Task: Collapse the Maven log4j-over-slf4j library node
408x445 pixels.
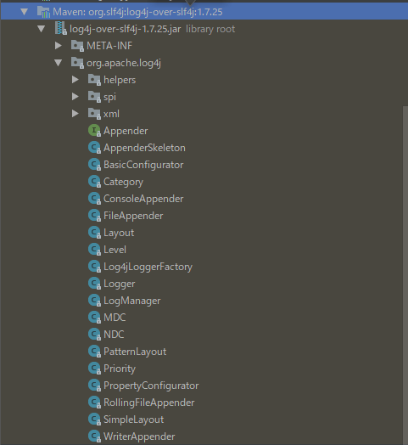Action: click(25, 12)
